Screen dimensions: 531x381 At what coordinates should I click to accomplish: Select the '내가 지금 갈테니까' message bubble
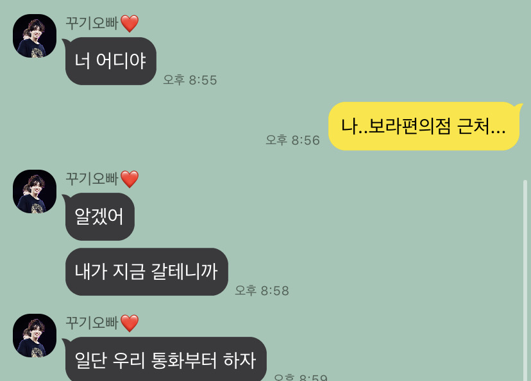[146, 272]
